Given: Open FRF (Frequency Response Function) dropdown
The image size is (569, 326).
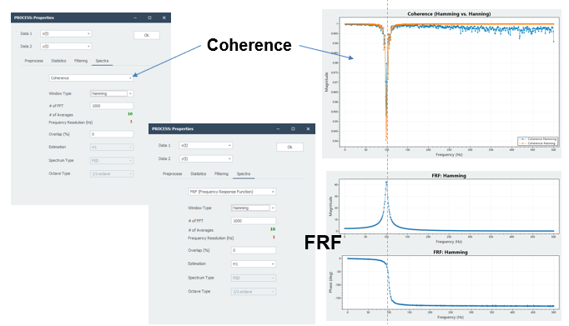Looking at the screenshot, I should [232, 192].
